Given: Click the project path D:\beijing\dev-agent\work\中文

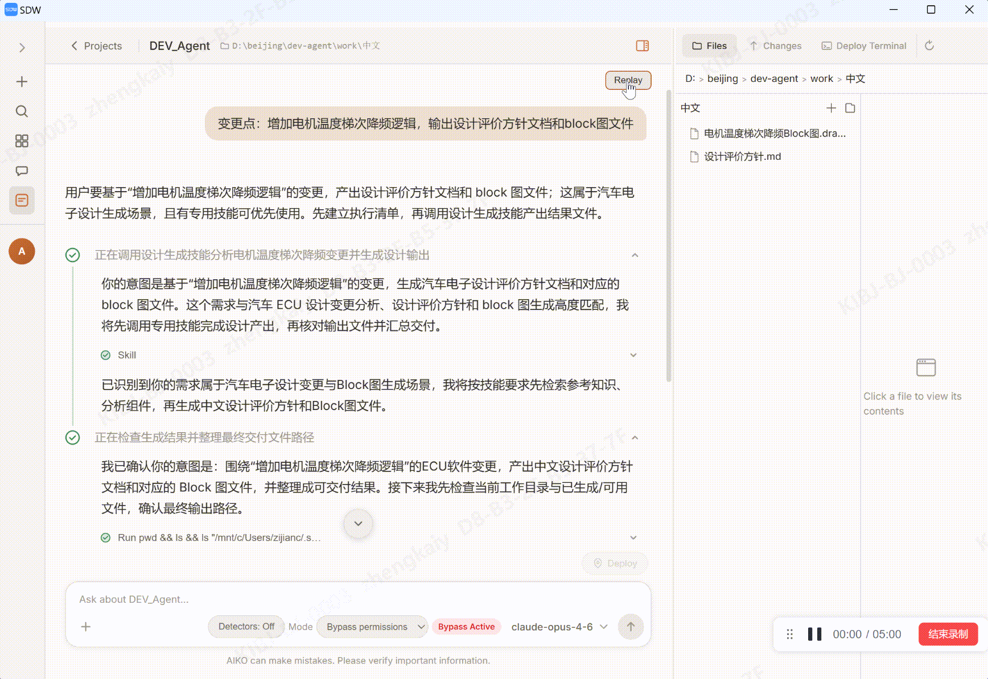Looking at the screenshot, I should pyautogui.click(x=300, y=46).
